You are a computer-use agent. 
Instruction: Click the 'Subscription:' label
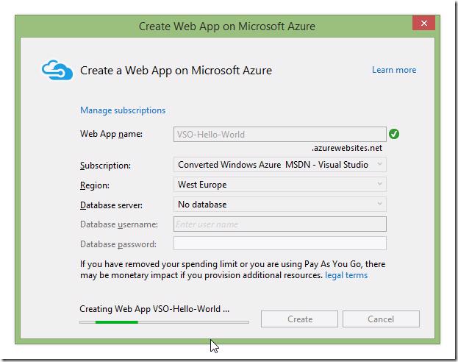pos(105,166)
